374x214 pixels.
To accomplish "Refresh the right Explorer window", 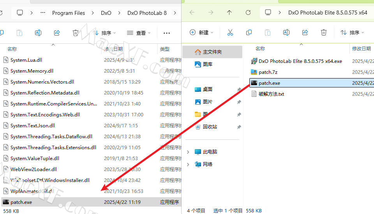I will 248,12.
